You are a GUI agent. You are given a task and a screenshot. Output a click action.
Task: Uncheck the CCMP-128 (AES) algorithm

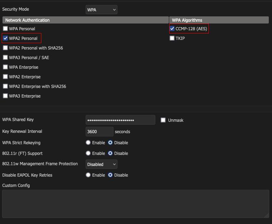tap(172, 28)
